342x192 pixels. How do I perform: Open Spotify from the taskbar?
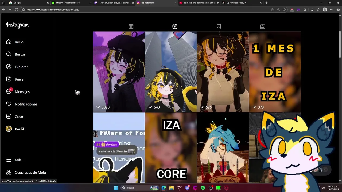[x=203, y=188]
